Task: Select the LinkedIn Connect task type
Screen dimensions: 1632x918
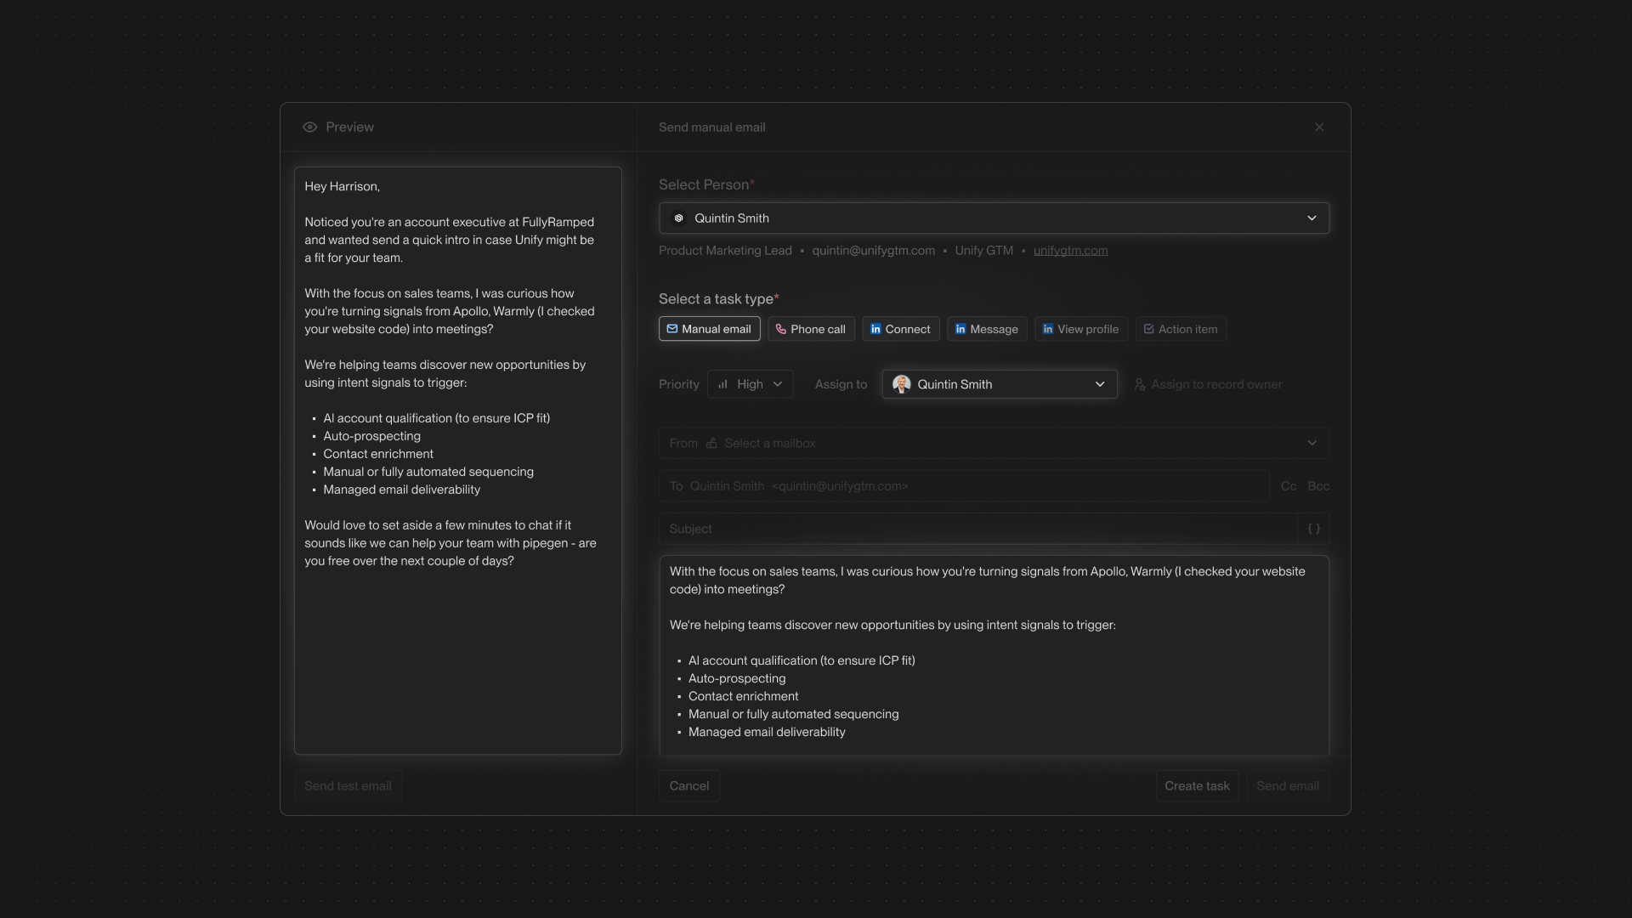Action: 900,329
